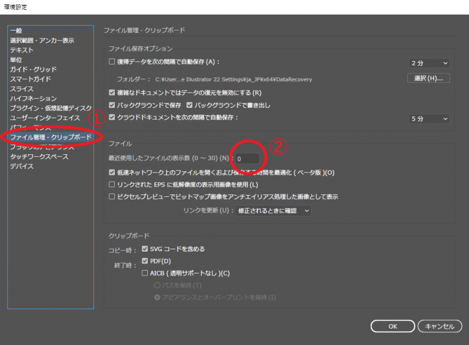Expand the リンクを更新 dropdown
This screenshot has height=345, width=469.
pyautogui.click(x=274, y=210)
